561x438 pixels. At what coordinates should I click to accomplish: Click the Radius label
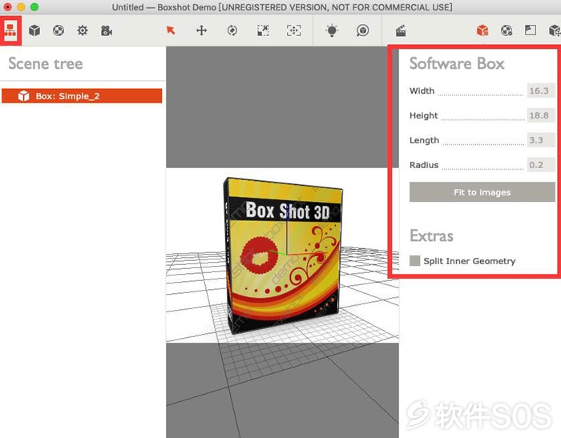coord(424,165)
